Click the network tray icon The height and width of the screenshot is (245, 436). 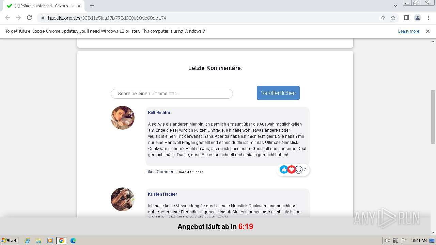[x=395, y=241]
